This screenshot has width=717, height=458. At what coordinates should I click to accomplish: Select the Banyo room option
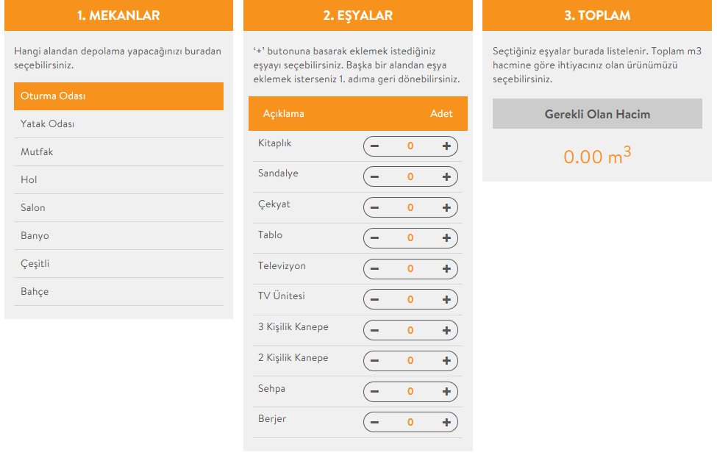tap(118, 236)
